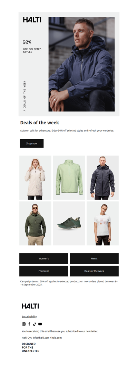This screenshot has width=138, height=365.
Task: View the navy men's shell jacket
Action: coord(102,177)
